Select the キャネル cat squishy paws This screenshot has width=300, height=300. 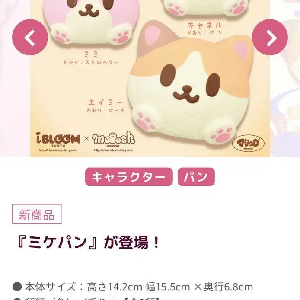coord(207,8)
